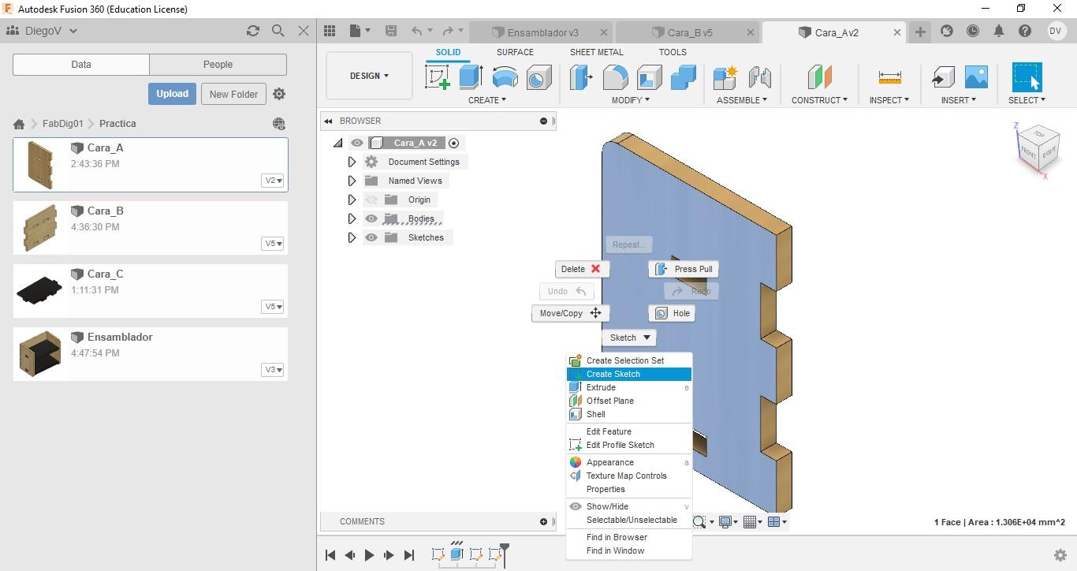Select Appearance in the context menu
The image size is (1077, 571).
pyautogui.click(x=629, y=462)
